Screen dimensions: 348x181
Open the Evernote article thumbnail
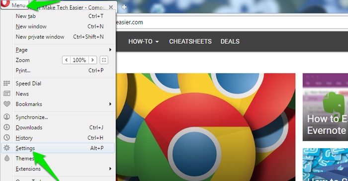325,107
